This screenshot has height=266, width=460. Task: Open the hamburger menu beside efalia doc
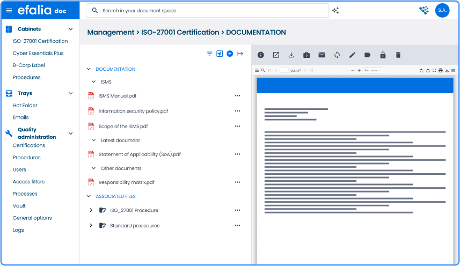click(9, 11)
